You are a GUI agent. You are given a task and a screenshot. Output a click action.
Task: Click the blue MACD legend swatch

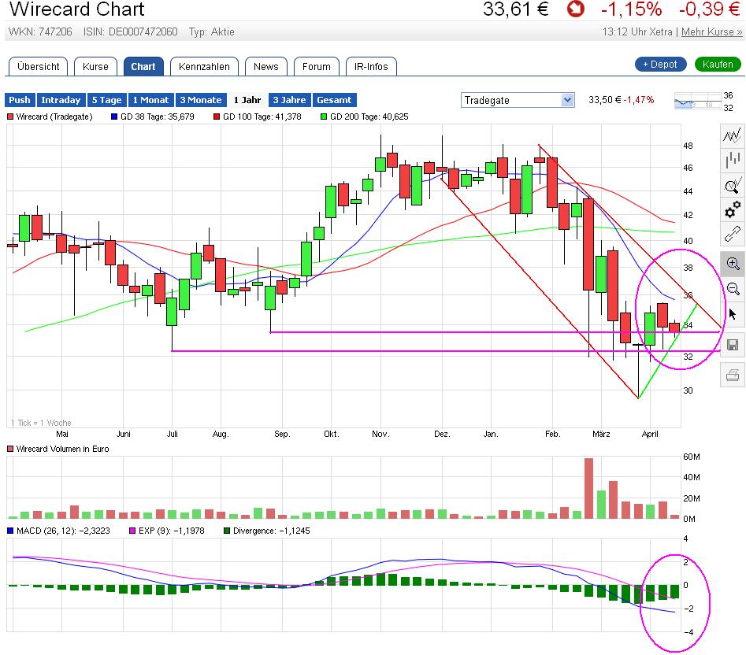[x=10, y=531]
